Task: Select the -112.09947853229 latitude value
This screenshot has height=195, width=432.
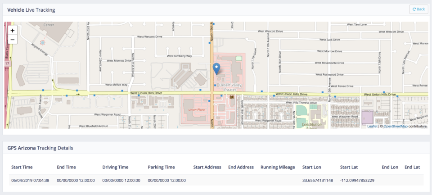Action: coord(357,181)
